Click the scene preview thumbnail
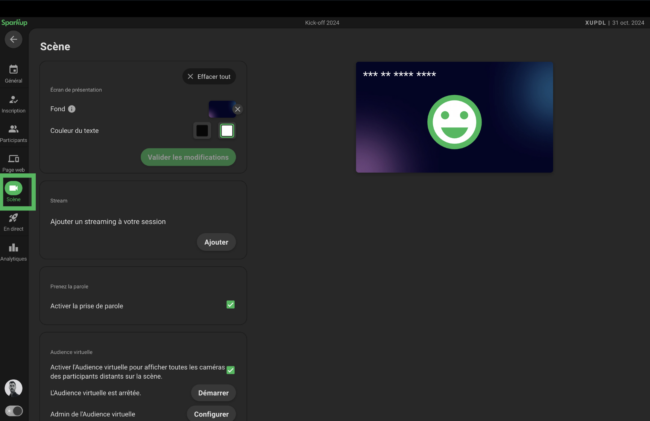650x421 pixels. (x=454, y=117)
